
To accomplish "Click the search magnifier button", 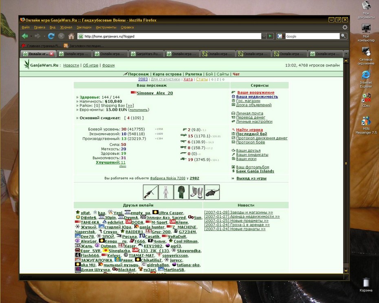I will (x=343, y=36).
